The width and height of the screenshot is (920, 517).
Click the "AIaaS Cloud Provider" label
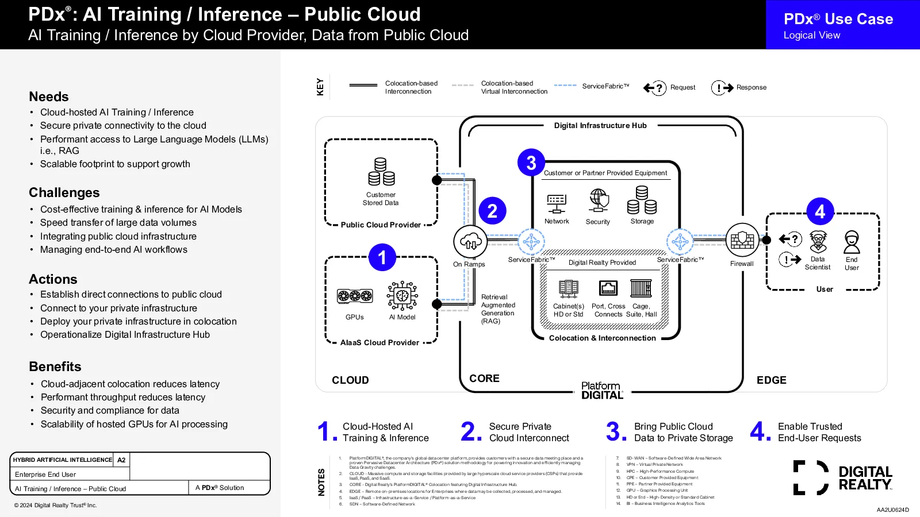(x=379, y=342)
